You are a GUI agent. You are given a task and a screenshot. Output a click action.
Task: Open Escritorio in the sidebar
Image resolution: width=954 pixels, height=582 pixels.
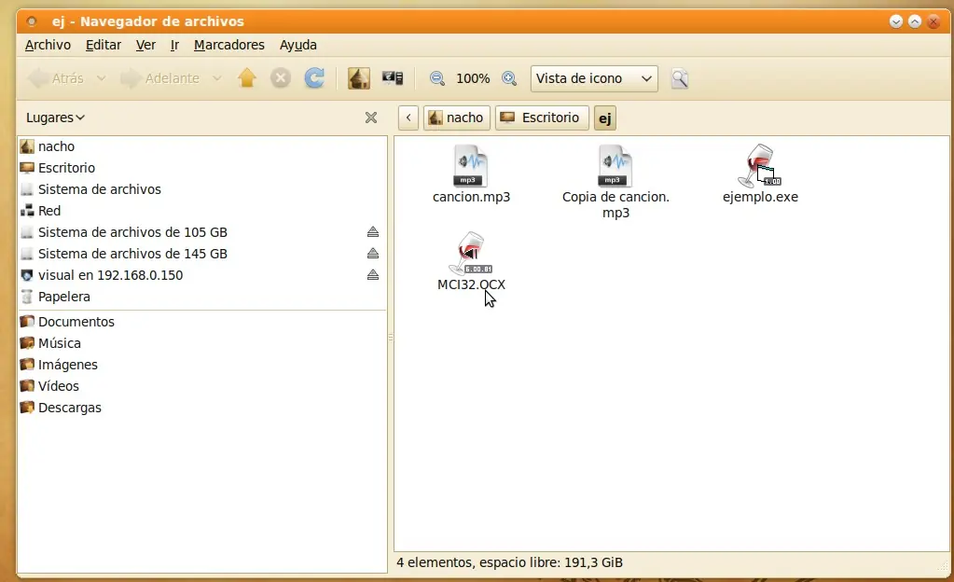(x=202, y=167)
